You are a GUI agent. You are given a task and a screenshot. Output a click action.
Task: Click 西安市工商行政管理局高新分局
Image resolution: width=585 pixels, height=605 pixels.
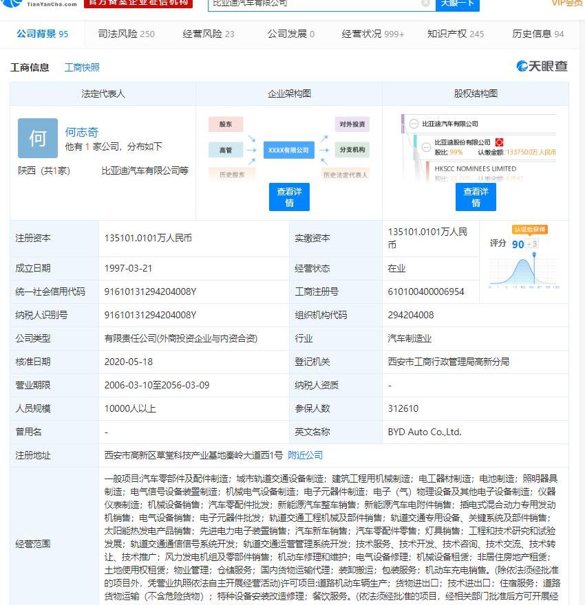coord(449,362)
